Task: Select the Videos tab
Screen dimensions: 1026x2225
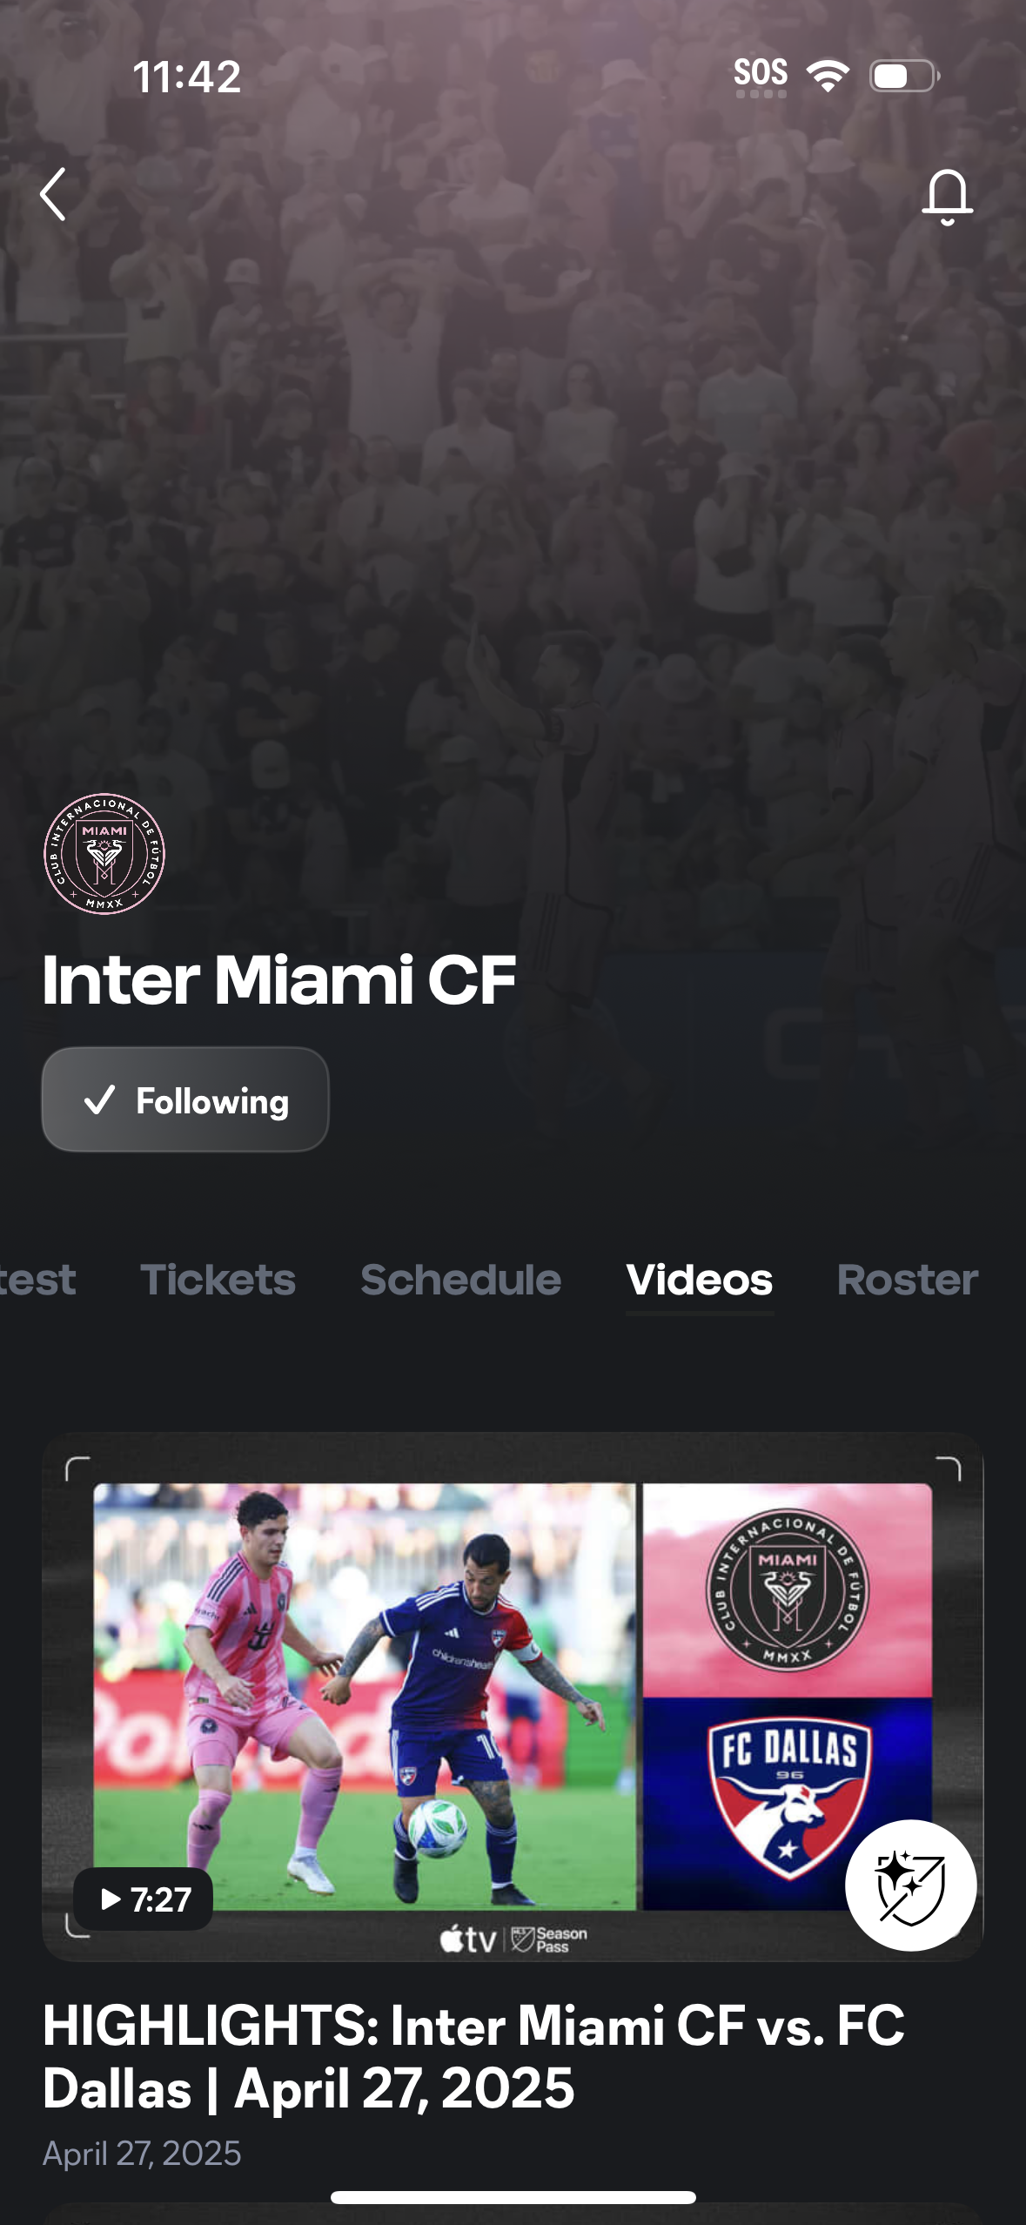Action: pyautogui.click(x=699, y=1280)
